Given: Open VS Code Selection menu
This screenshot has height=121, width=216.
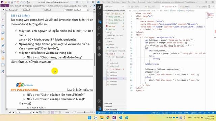Looking at the screenshot, I should click(116, 2).
